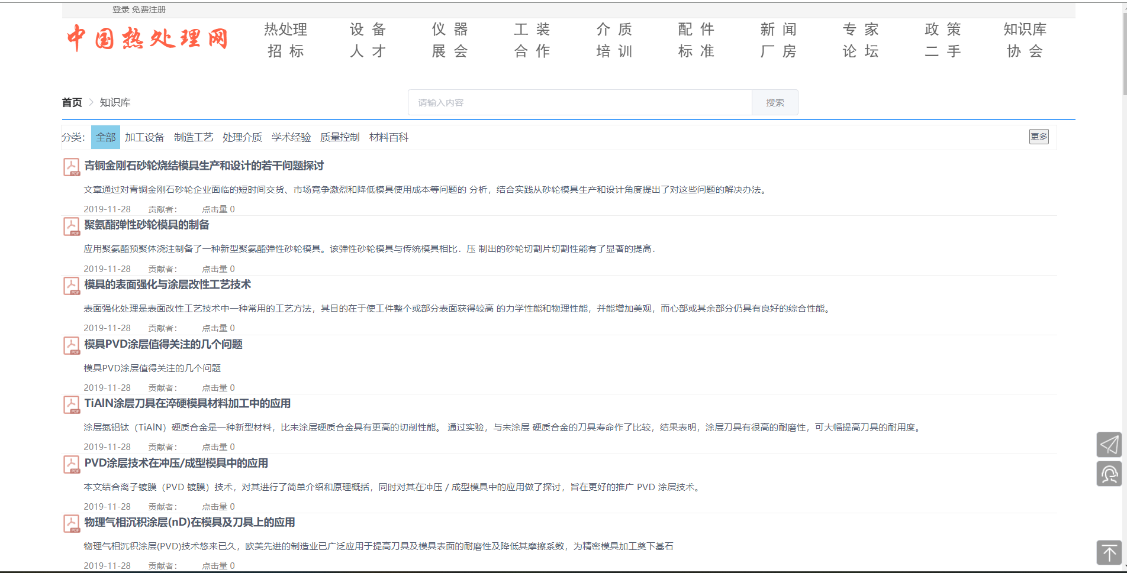Open the customer service headset icon
The width and height of the screenshot is (1127, 573).
pyautogui.click(x=1109, y=474)
